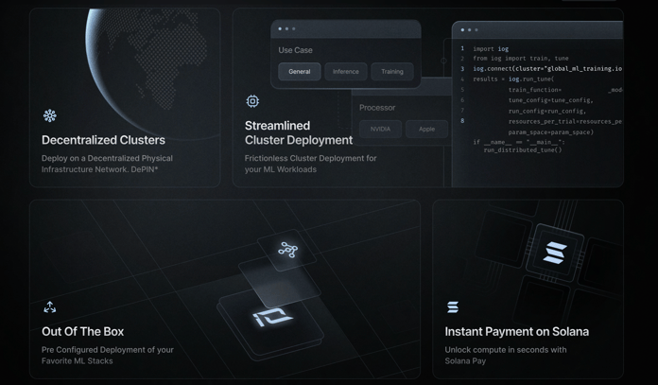Click the Decentralized Clusters heading
This screenshot has height=385, width=658.
click(103, 140)
